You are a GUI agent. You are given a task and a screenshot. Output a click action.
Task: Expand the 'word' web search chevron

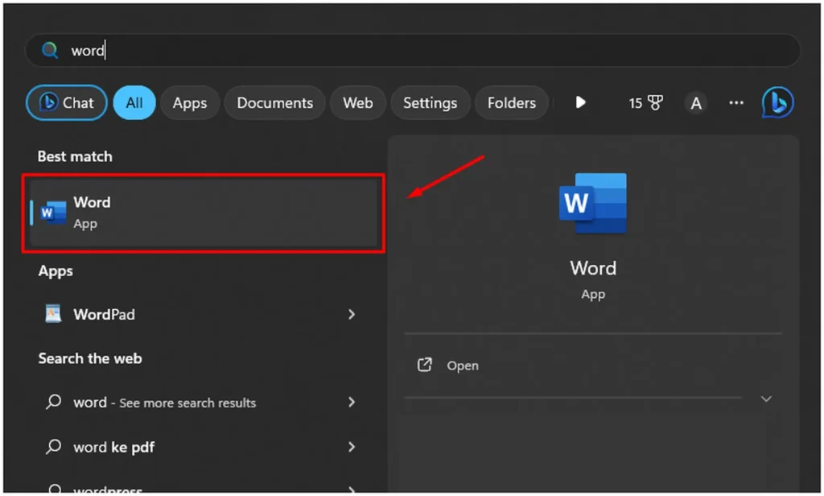tap(352, 403)
